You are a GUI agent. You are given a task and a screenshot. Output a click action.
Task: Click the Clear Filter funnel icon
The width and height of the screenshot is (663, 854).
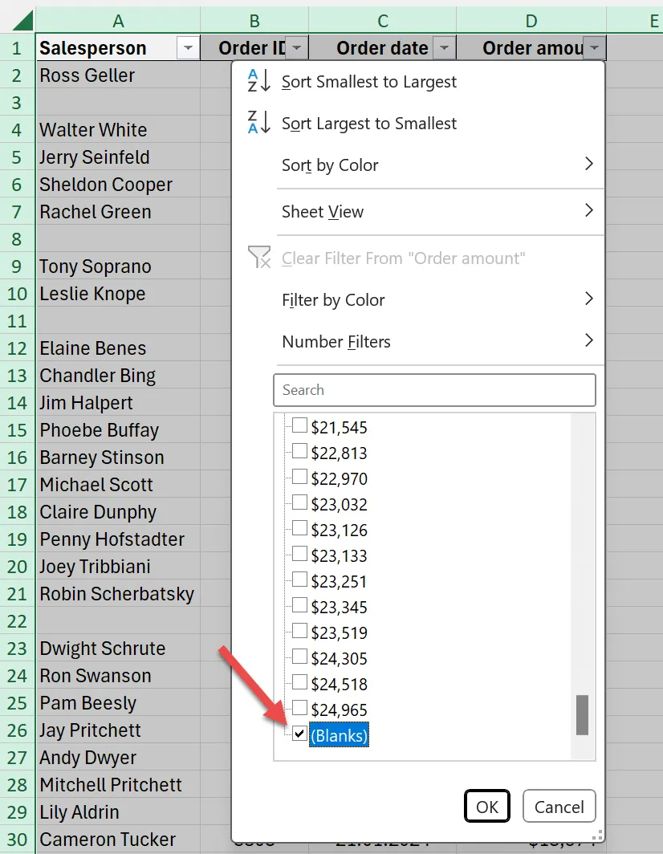point(259,258)
